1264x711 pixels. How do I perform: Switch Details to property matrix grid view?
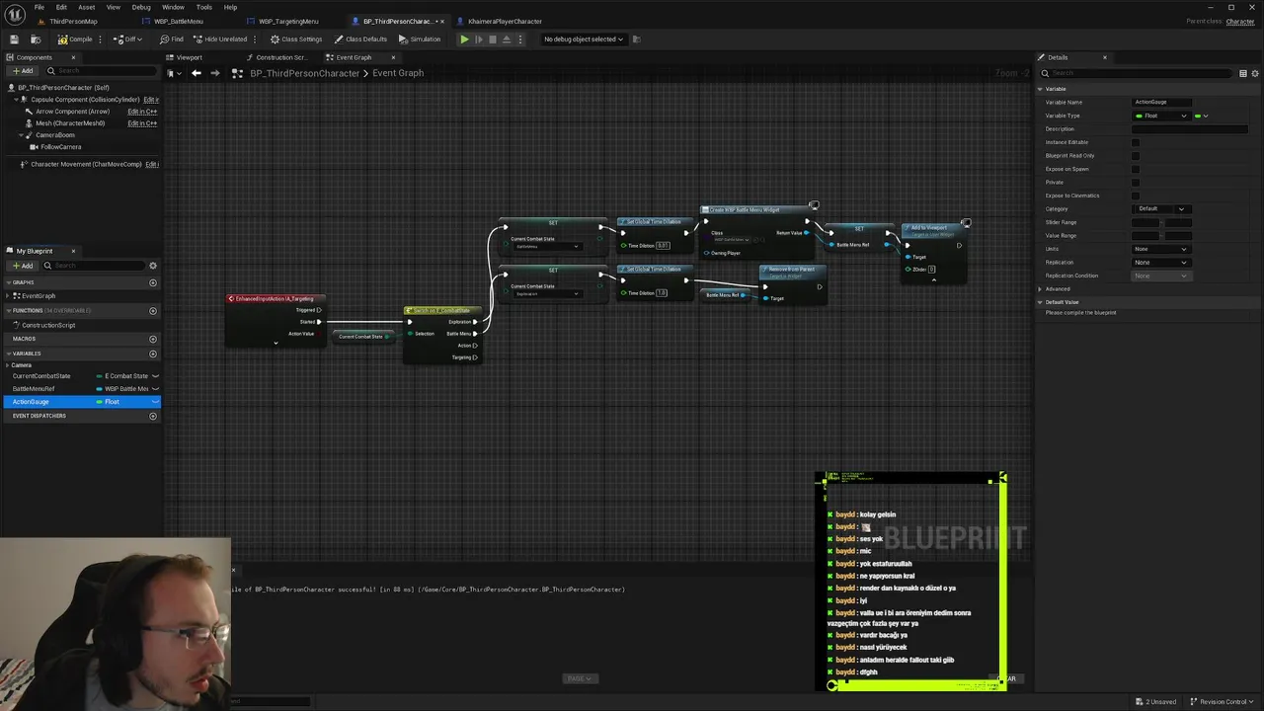point(1242,73)
